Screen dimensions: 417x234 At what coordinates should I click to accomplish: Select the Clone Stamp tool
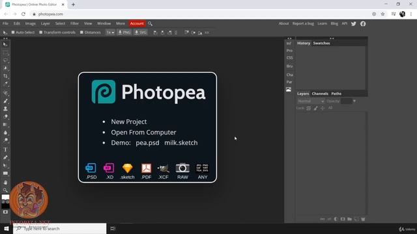(5, 109)
